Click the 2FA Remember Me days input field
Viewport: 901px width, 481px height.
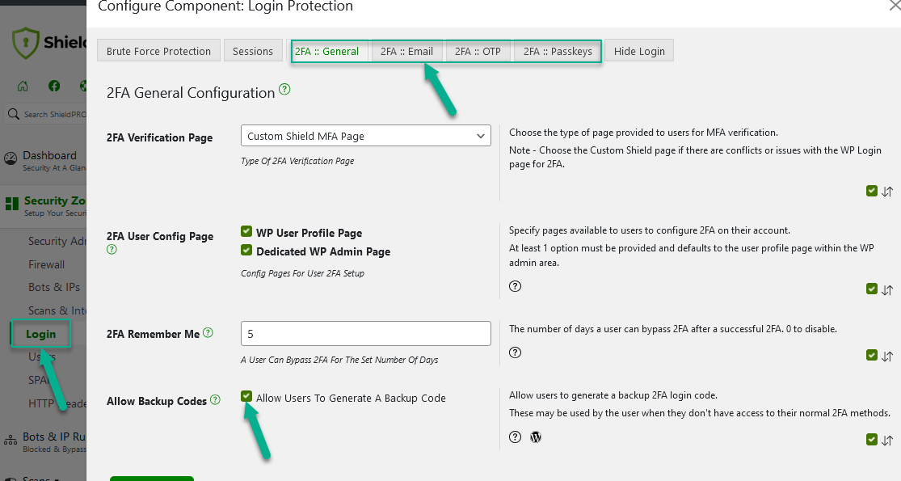365,333
